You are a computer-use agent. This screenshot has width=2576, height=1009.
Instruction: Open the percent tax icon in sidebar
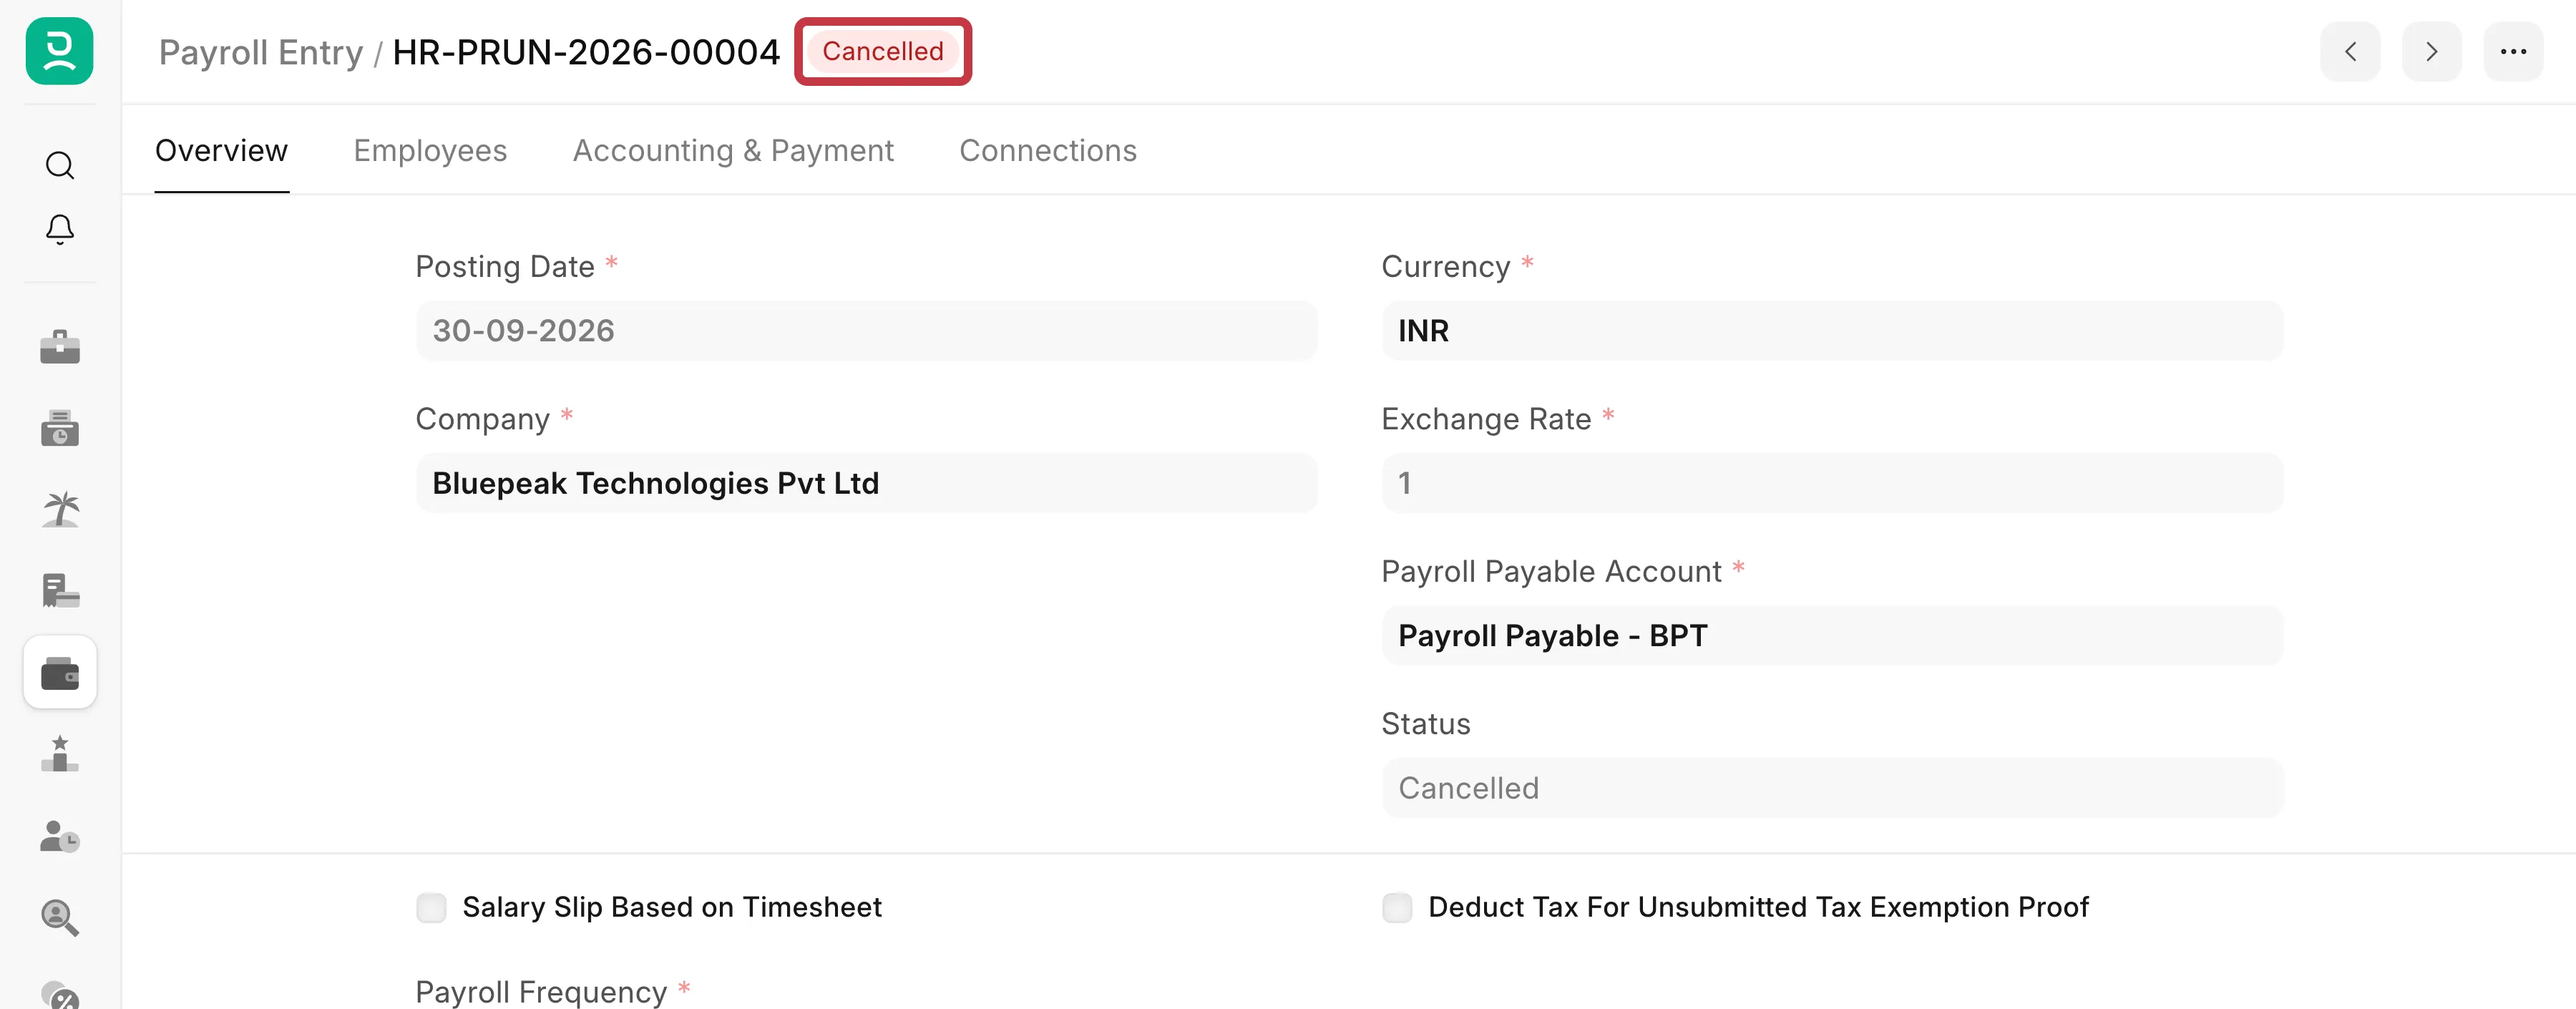pyautogui.click(x=60, y=995)
